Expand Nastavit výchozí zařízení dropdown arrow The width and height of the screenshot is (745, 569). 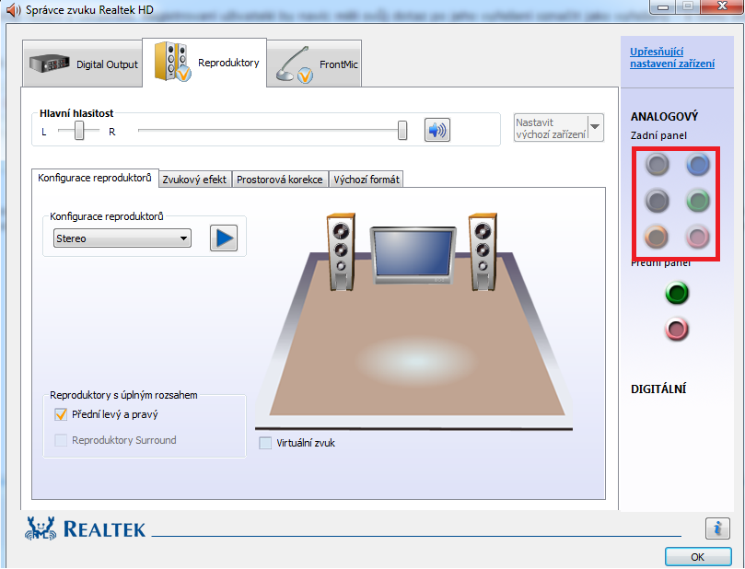coord(595,127)
